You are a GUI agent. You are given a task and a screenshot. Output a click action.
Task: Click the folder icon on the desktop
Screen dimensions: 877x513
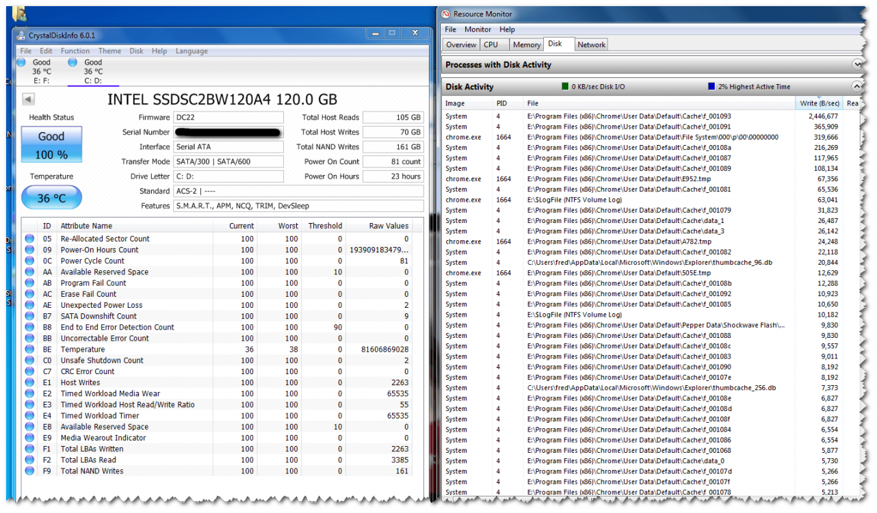click(x=19, y=13)
